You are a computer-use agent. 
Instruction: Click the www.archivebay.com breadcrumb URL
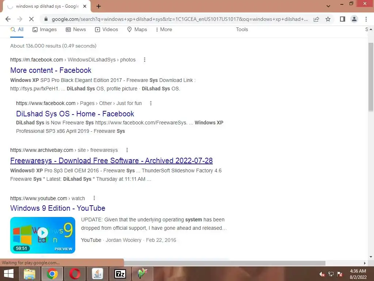coord(64,150)
